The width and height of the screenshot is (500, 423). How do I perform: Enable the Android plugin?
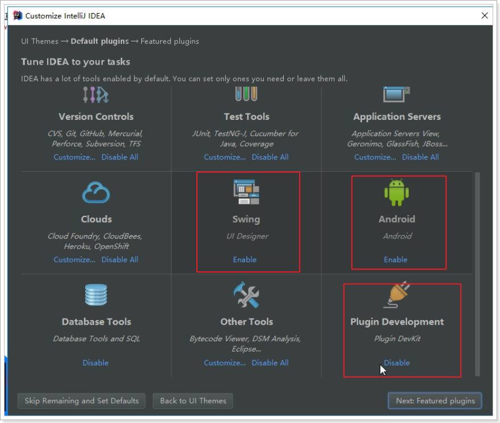click(x=396, y=259)
